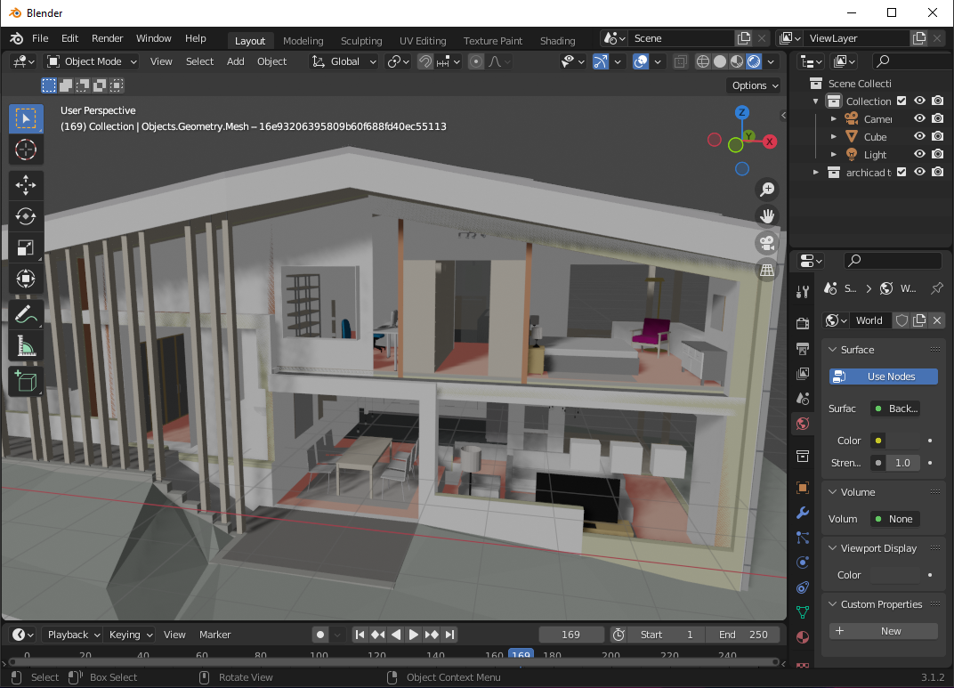Select the Rotate tool
Viewport: 954px width, 688px height.
pyautogui.click(x=26, y=216)
